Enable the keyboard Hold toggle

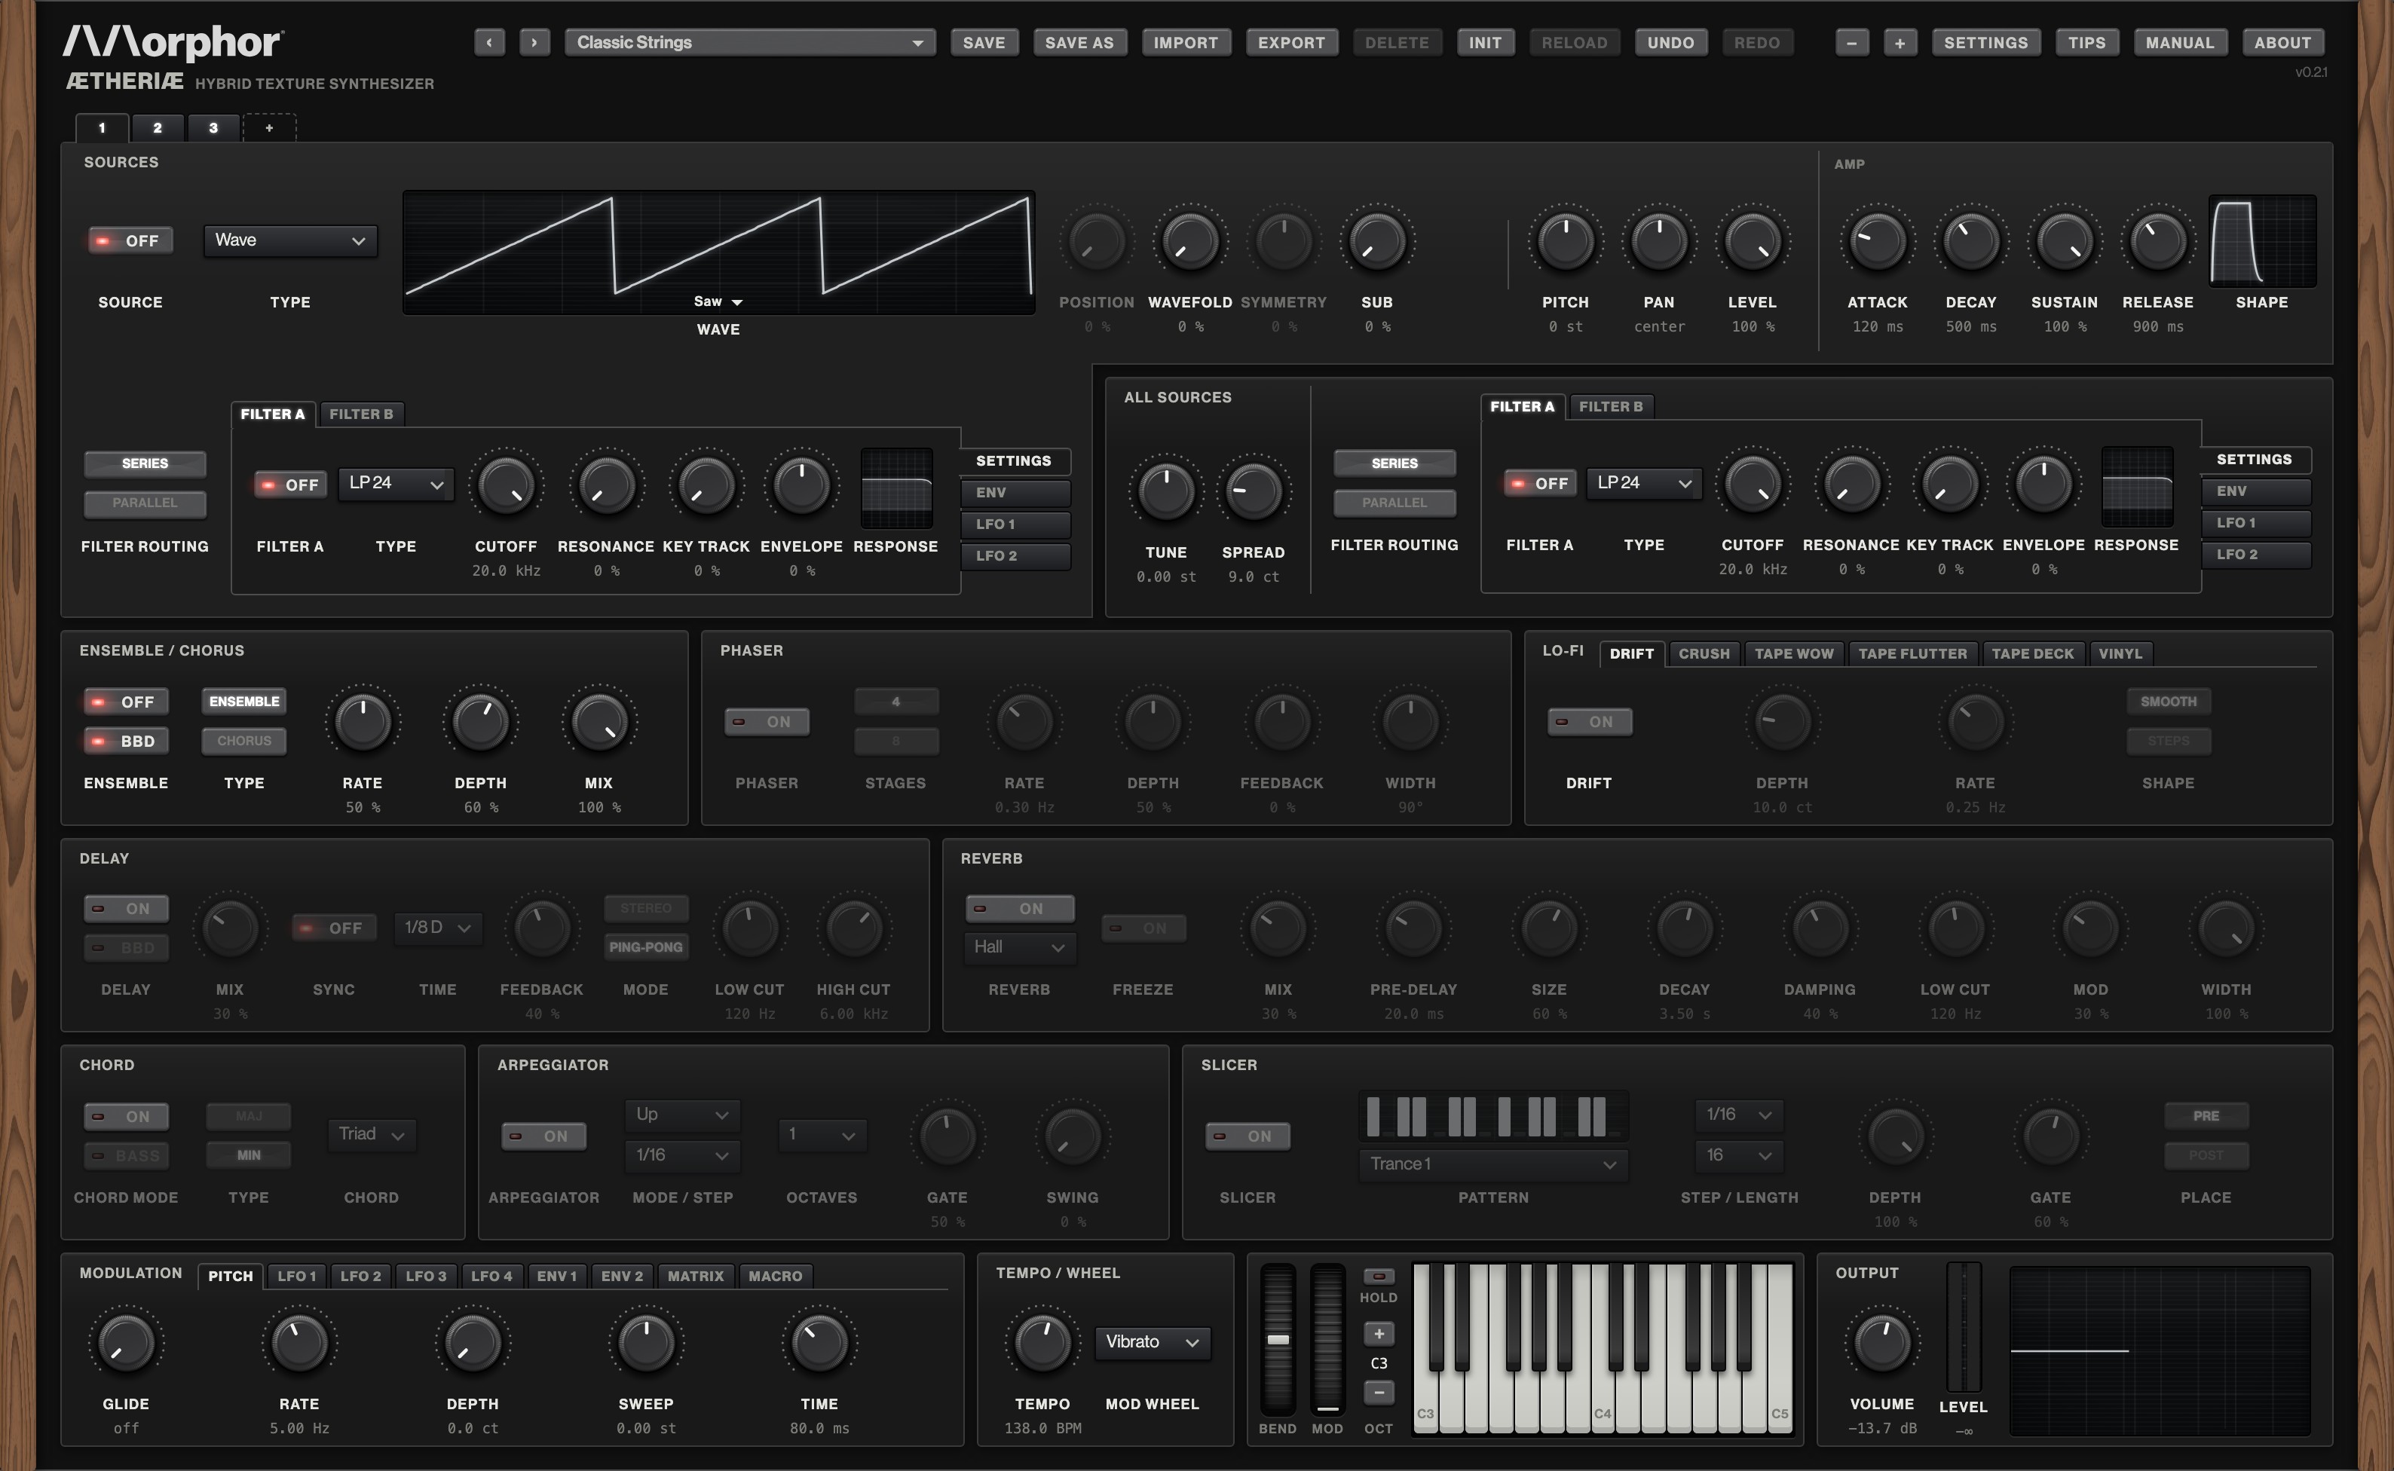tap(1378, 1276)
